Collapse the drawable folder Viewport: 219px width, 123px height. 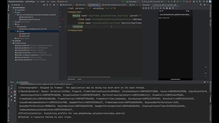point(15,27)
